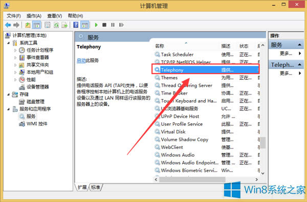Select Themes service row
The image size is (307, 202).
pyautogui.click(x=207, y=78)
